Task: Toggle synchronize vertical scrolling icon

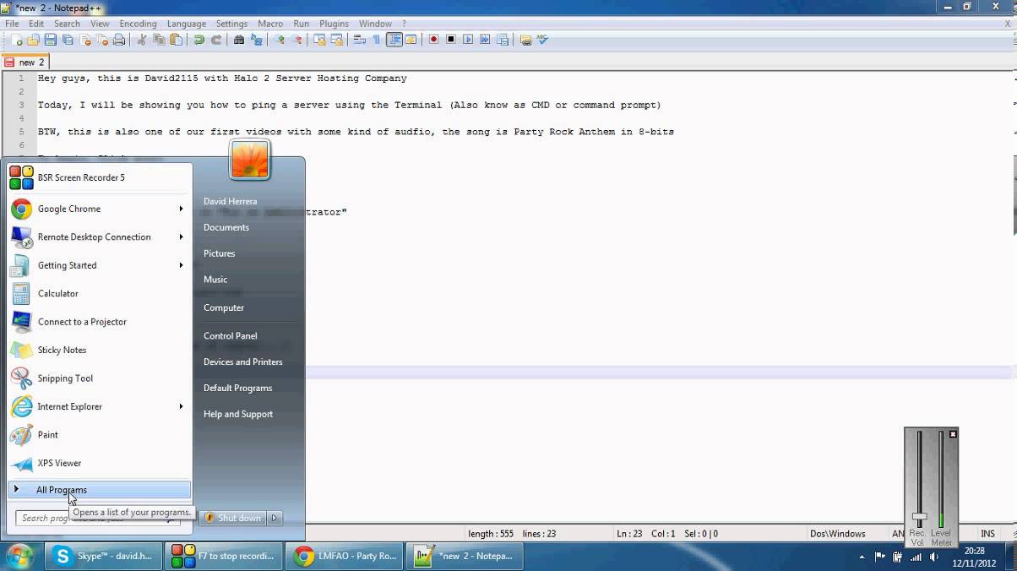Action: [x=319, y=40]
